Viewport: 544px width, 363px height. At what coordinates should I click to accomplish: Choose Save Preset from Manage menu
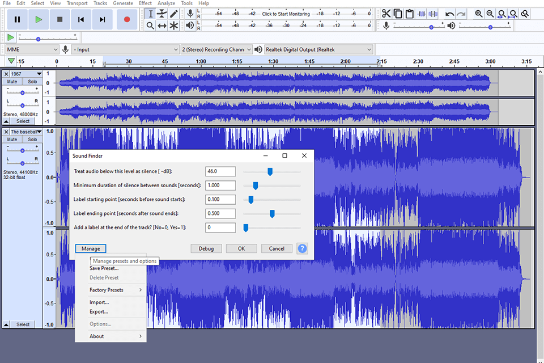tap(104, 268)
